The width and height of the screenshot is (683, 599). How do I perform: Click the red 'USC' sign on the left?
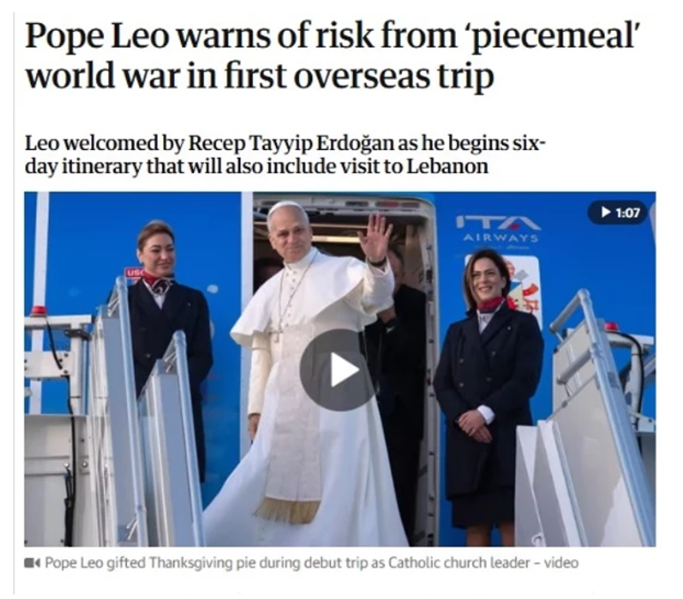pos(133,272)
